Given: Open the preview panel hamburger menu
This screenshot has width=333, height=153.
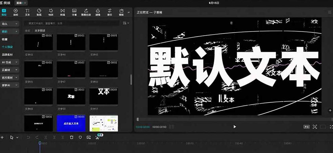Looking at the screenshot, I should click(x=329, y=13).
